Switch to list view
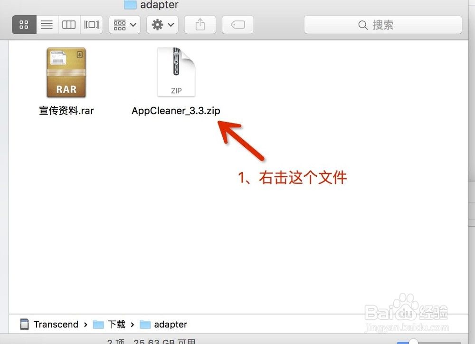This screenshot has width=475, height=344. [x=47, y=25]
